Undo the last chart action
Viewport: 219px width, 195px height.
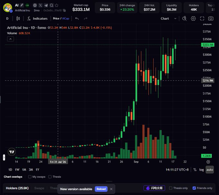[77, 18]
